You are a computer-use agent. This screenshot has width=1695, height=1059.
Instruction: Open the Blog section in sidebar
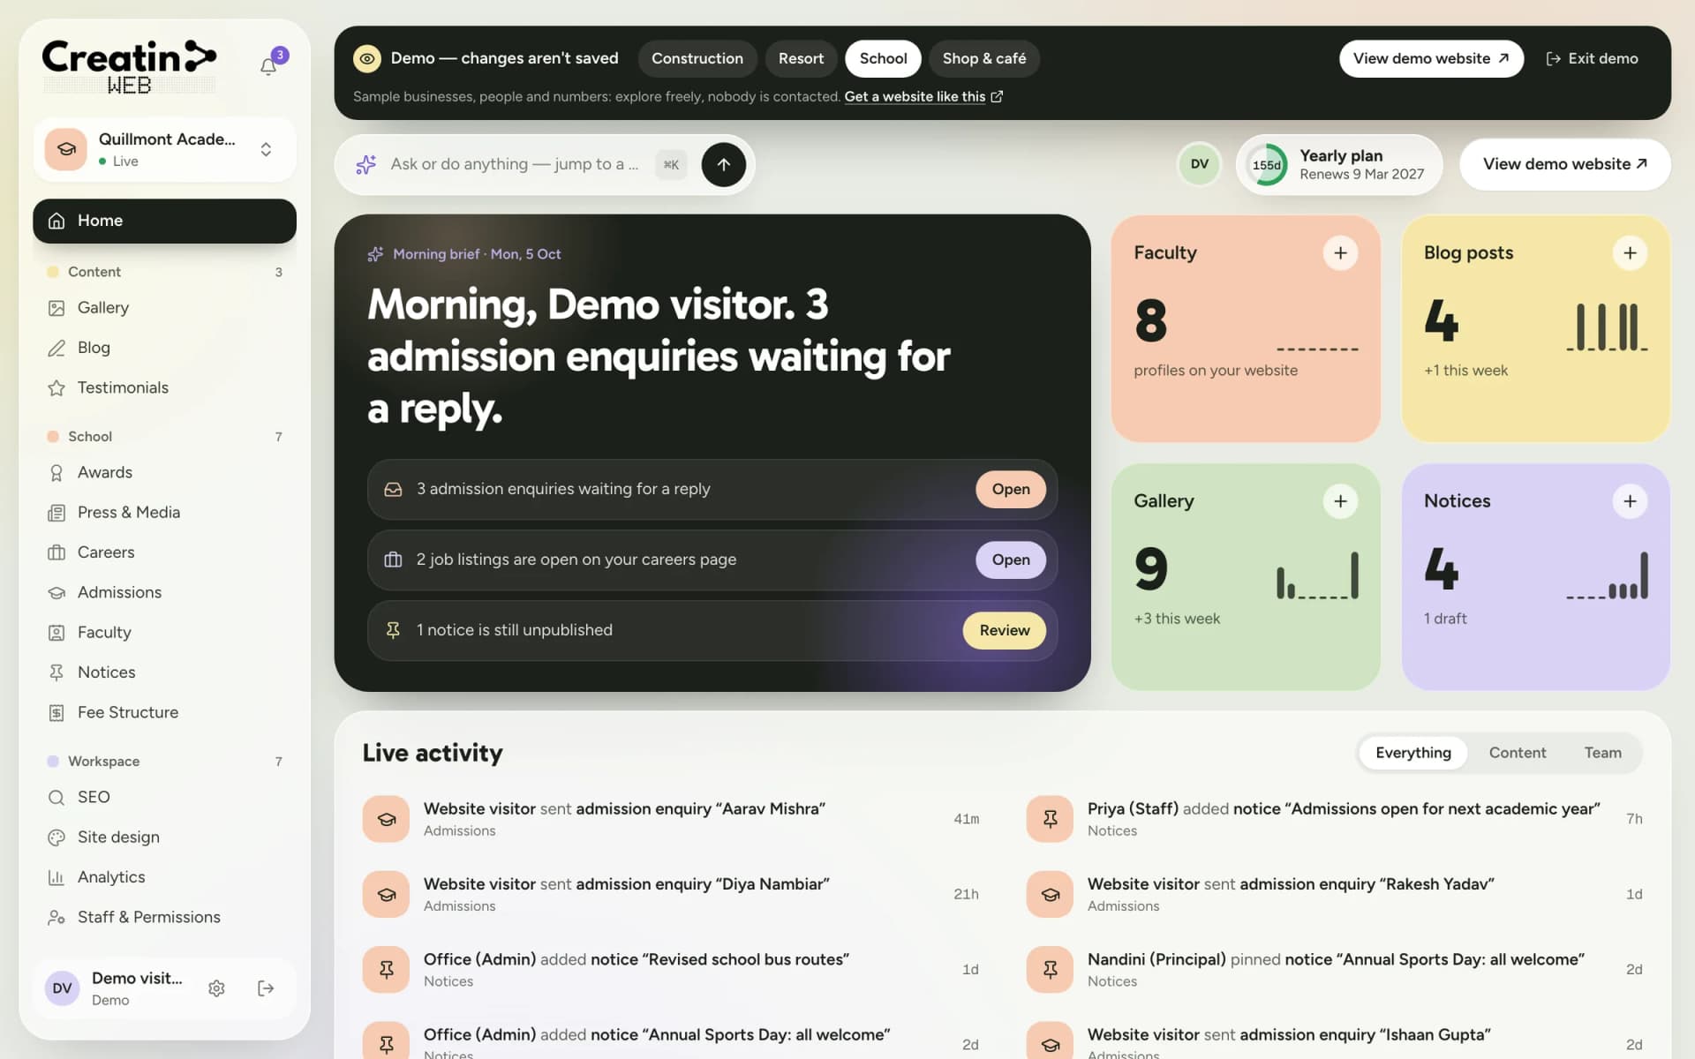(164, 348)
